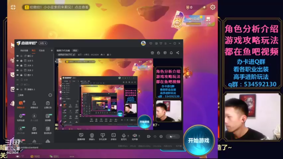Viewport: 283px width, 159px height.
Task: Open the 主播任务 tool
Action: click(x=48, y=105)
